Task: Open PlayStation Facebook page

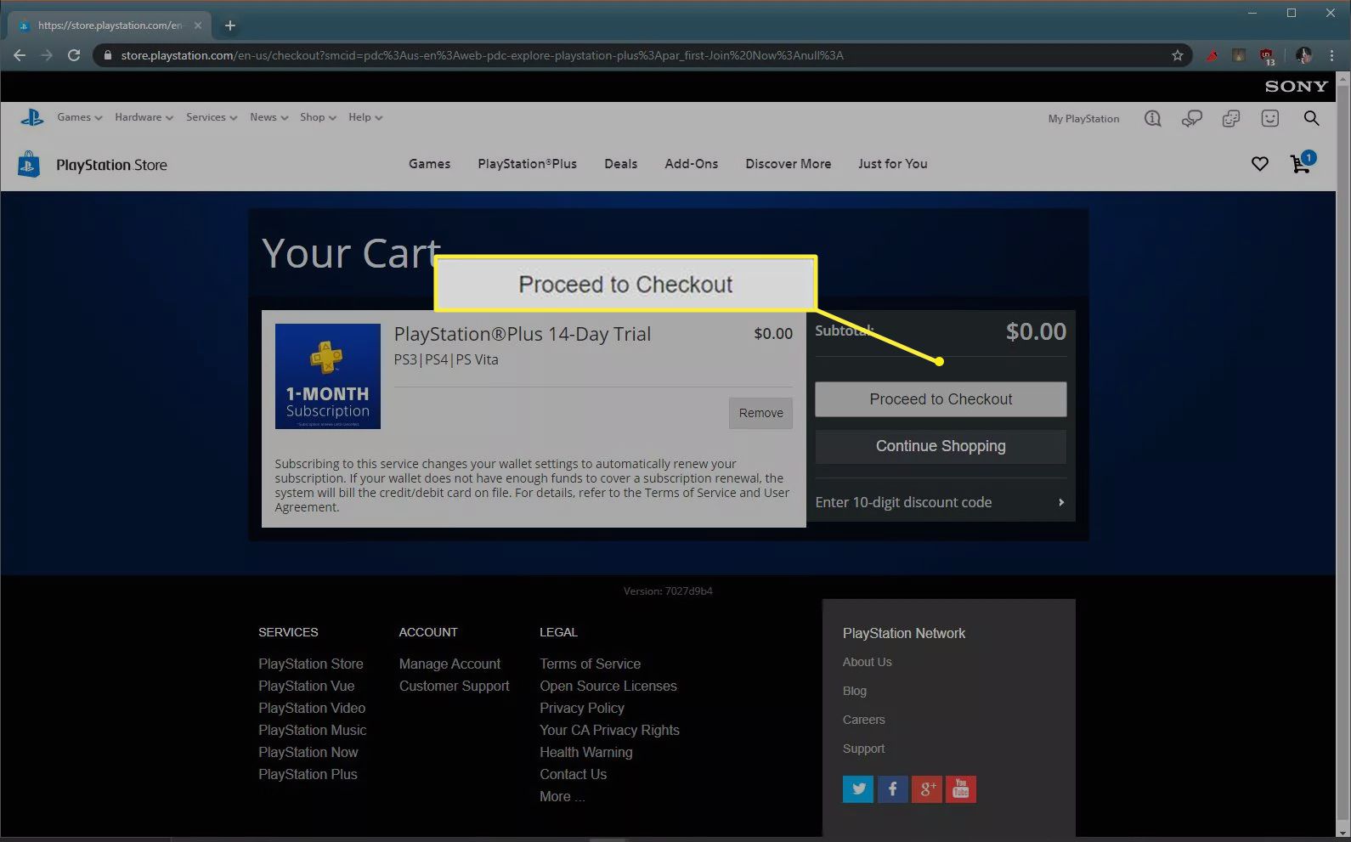Action: coord(892,789)
